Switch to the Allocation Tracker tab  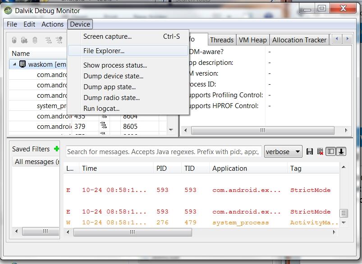[x=299, y=40]
